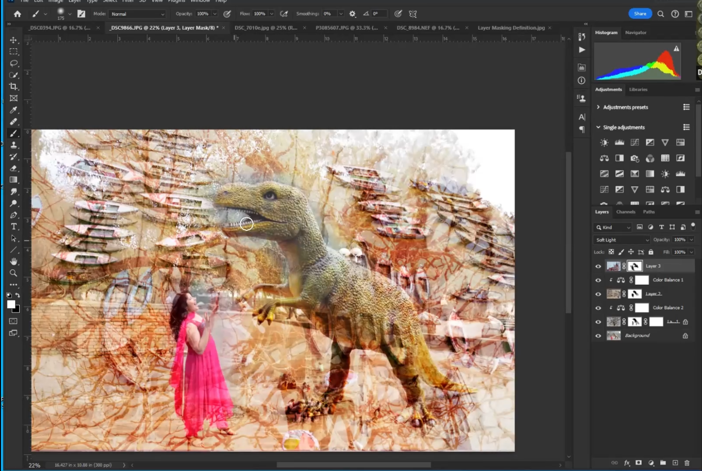
Task: Select the Crop tool
Action: point(13,87)
